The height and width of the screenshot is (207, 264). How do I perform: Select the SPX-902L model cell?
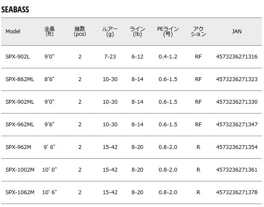click(18, 57)
